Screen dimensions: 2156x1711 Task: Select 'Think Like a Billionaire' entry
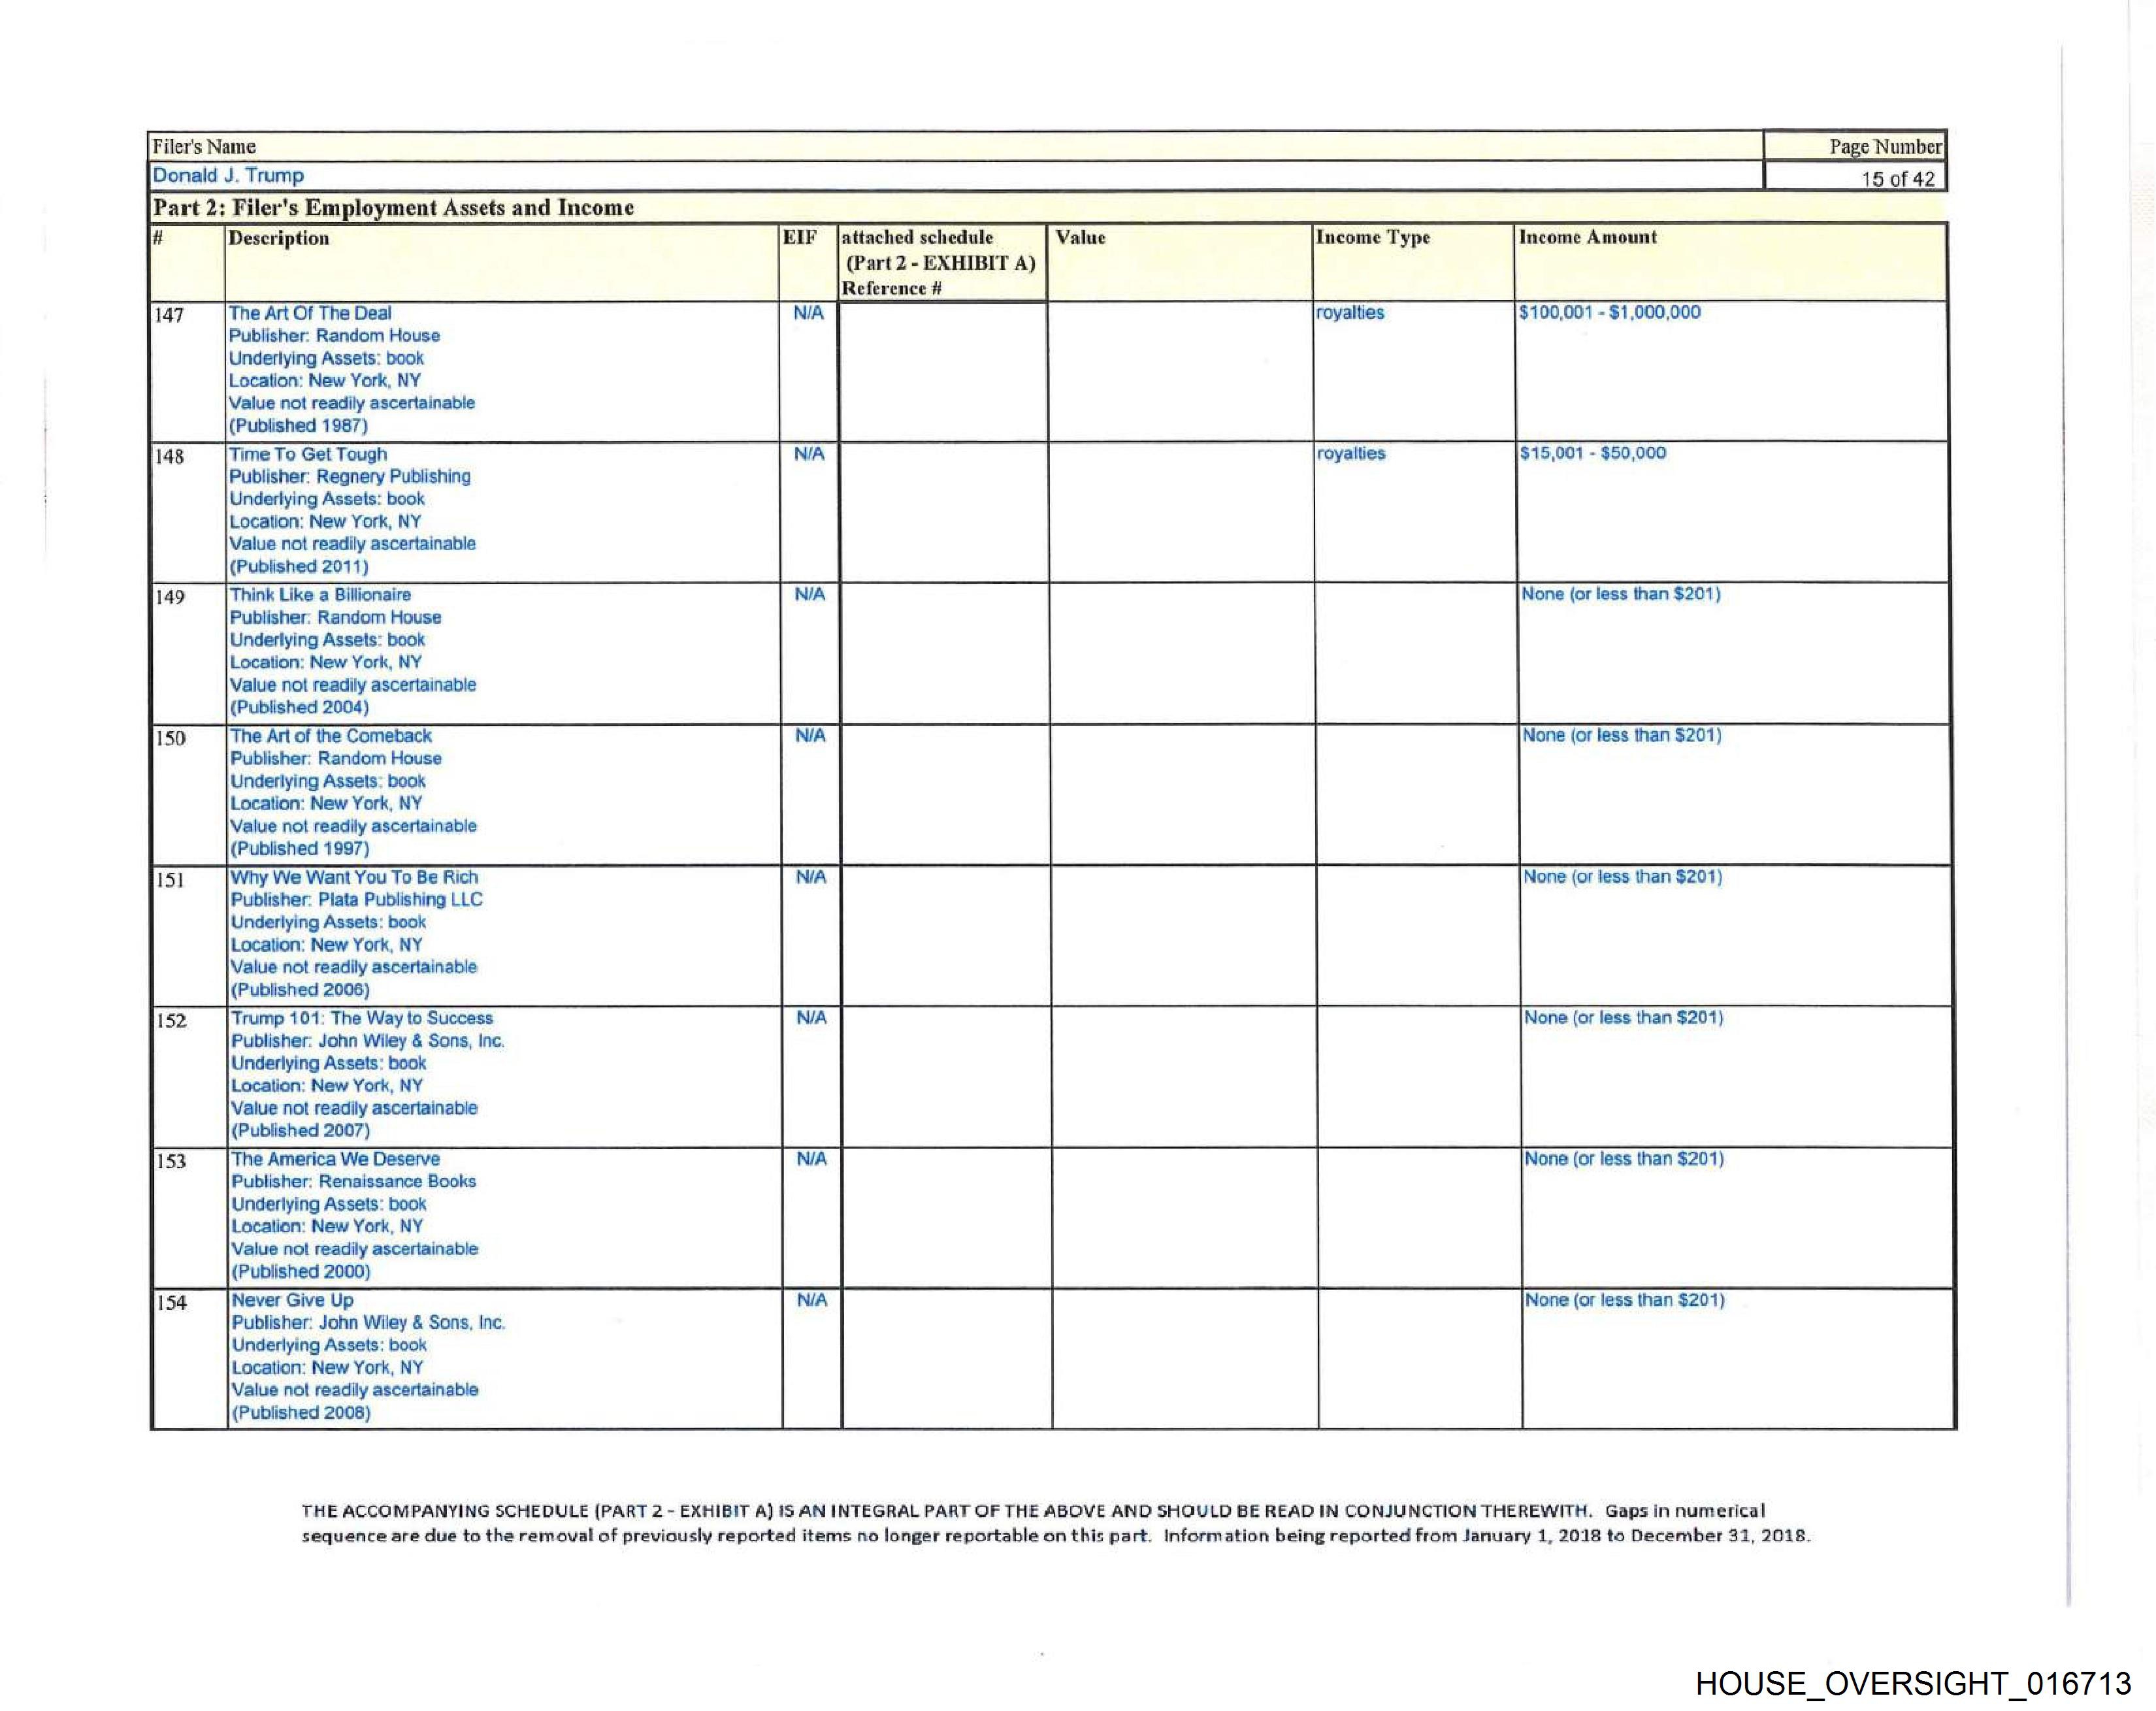point(320,595)
